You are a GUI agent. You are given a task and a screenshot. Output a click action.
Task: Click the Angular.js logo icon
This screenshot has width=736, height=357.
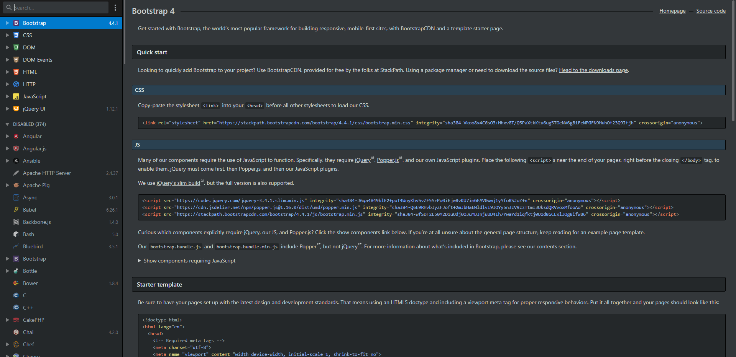16,148
